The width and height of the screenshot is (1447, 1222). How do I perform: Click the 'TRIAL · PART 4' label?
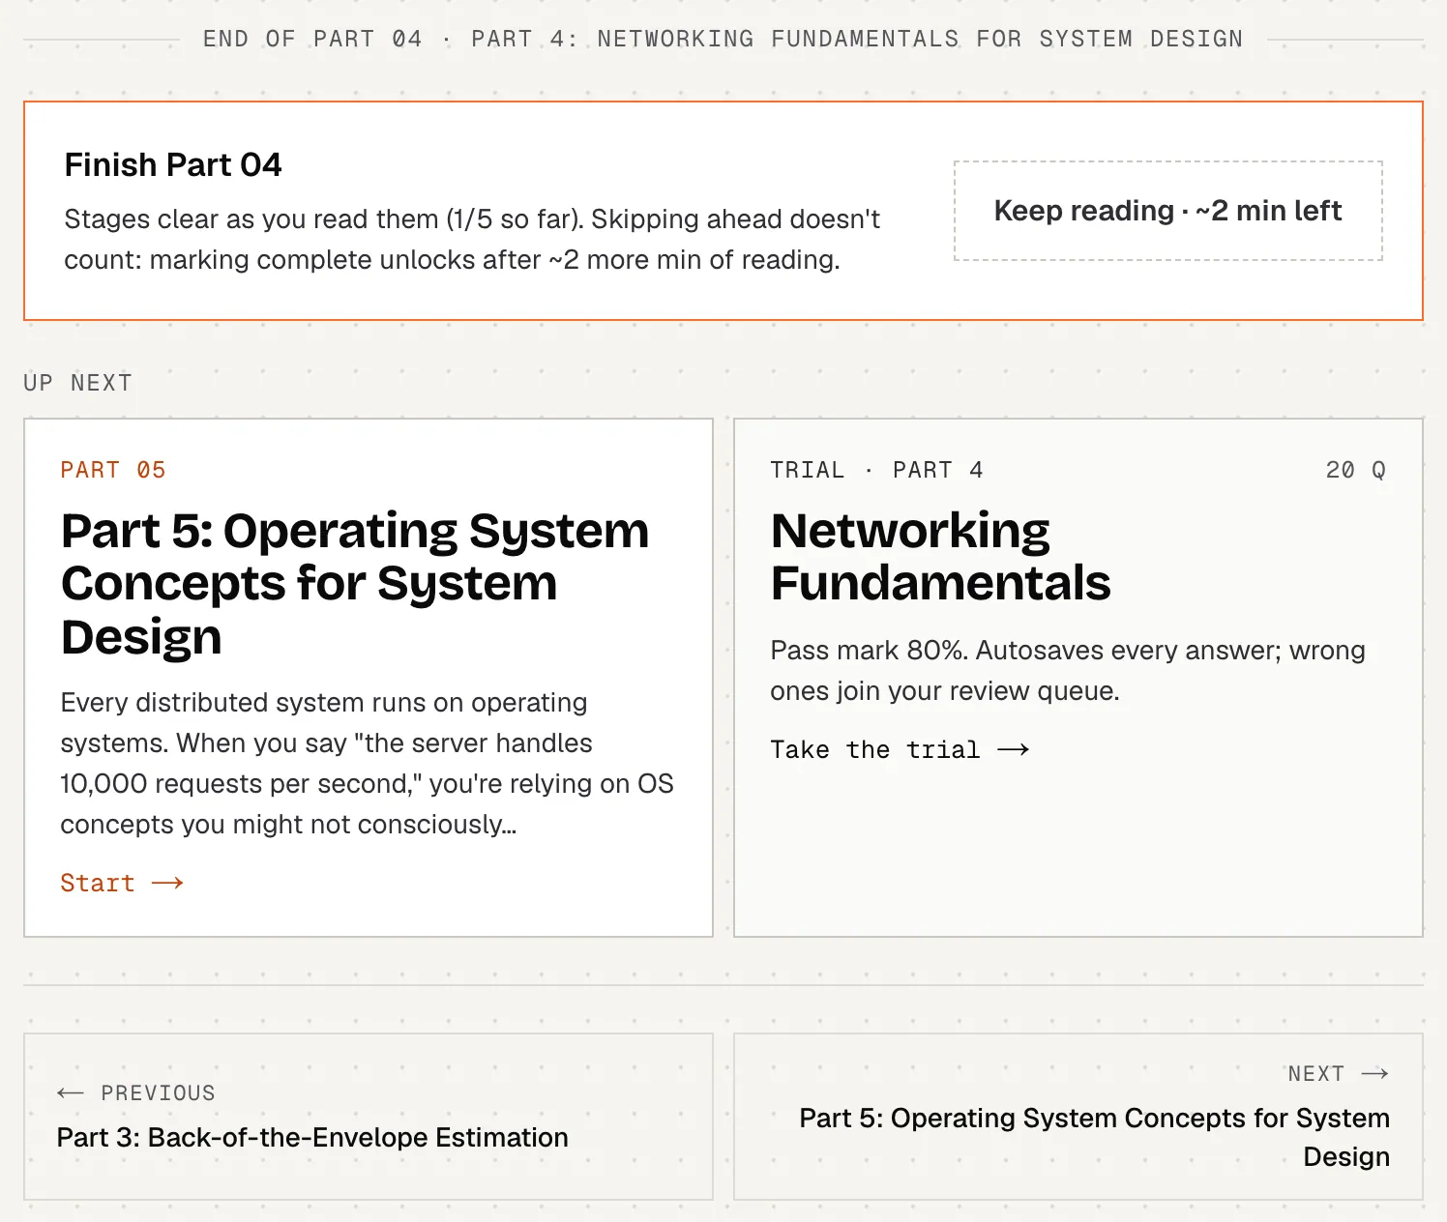point(876,470)
